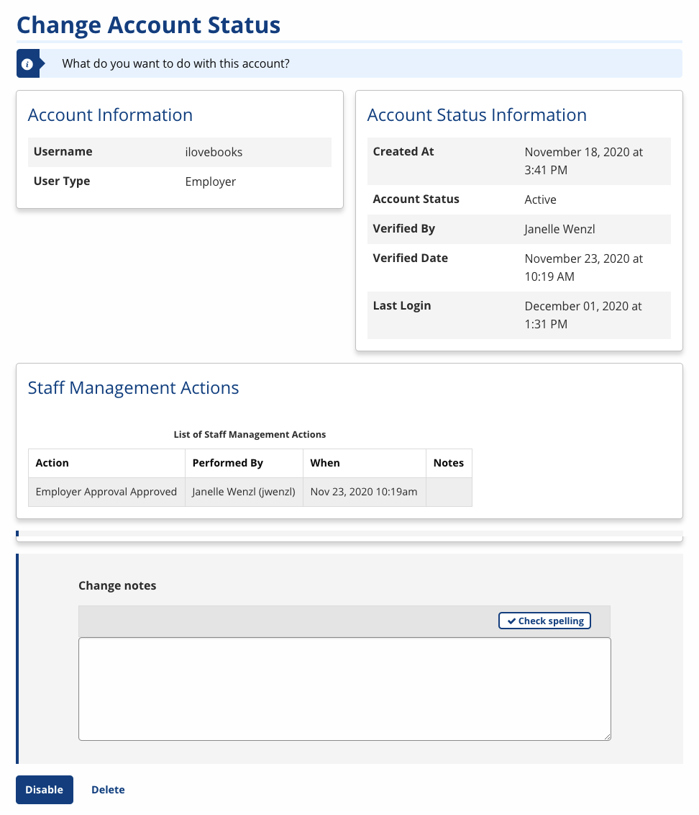Click the Account Information heading
The width and height of the screenshot is (699, 815).
(x=110, y=115)
